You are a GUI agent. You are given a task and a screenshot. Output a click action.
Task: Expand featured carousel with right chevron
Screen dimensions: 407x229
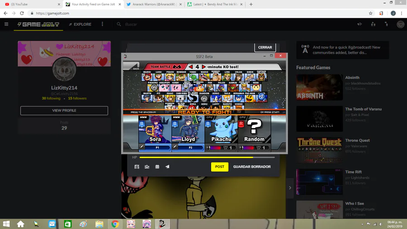coord(290,188)
